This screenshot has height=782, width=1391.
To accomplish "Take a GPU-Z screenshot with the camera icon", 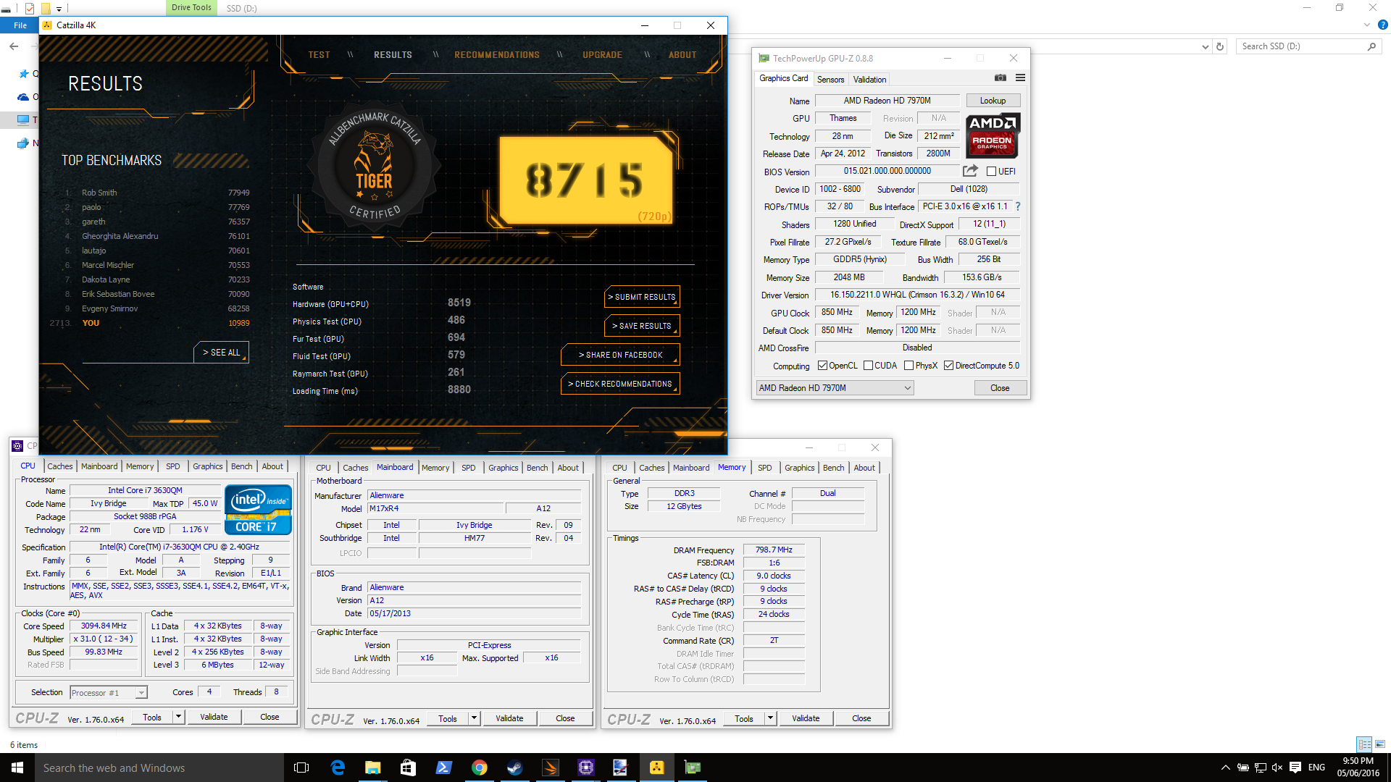I will click(x=1000, y=78).
